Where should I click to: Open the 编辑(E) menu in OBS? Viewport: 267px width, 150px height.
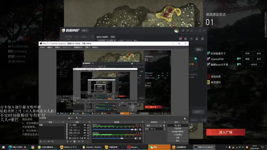50,47
